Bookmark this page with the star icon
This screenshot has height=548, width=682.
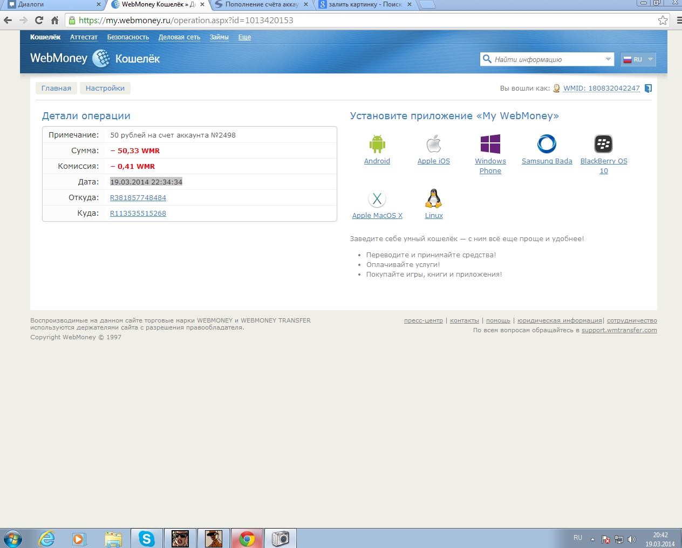click(663, 20)
